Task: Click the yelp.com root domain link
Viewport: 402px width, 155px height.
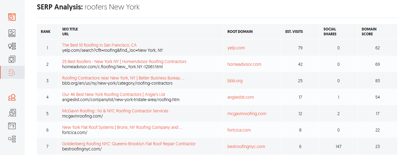Action: pyautogui.click(x=236, y=48)
